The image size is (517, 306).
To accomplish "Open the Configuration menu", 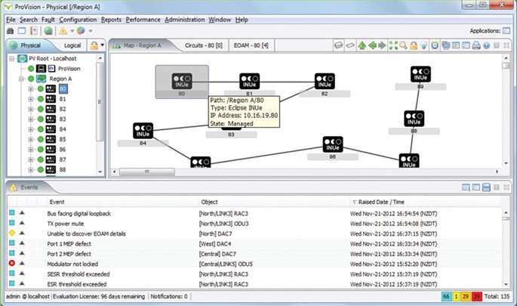I will point(78,20).
